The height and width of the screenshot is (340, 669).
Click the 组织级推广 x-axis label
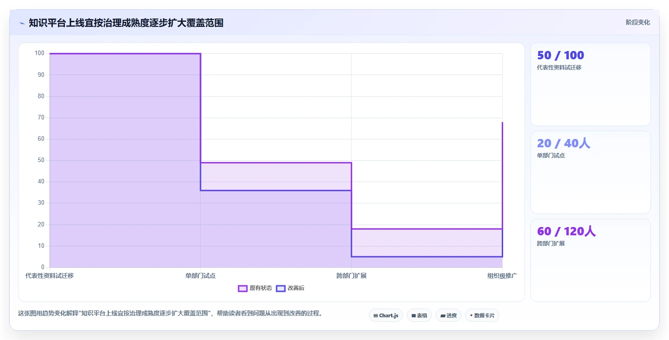[x=502, y=276]
